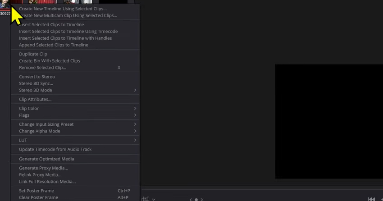Jump to previous marker using left chevron

191,200
